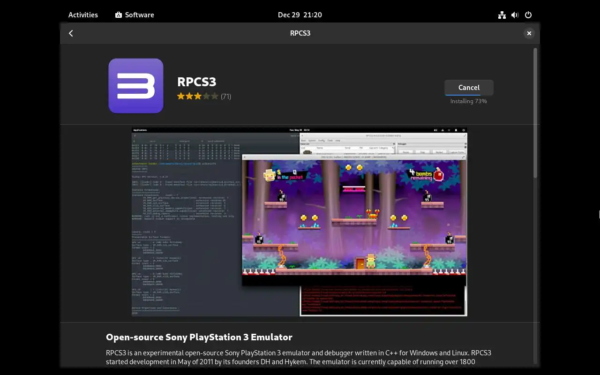Screen dimensions: 600x375
Task: Click the Software shopping bag icon in top bar
Action: [x=119, y=15]
